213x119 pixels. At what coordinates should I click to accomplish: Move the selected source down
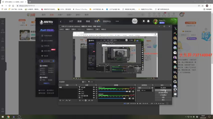[92, 100]
